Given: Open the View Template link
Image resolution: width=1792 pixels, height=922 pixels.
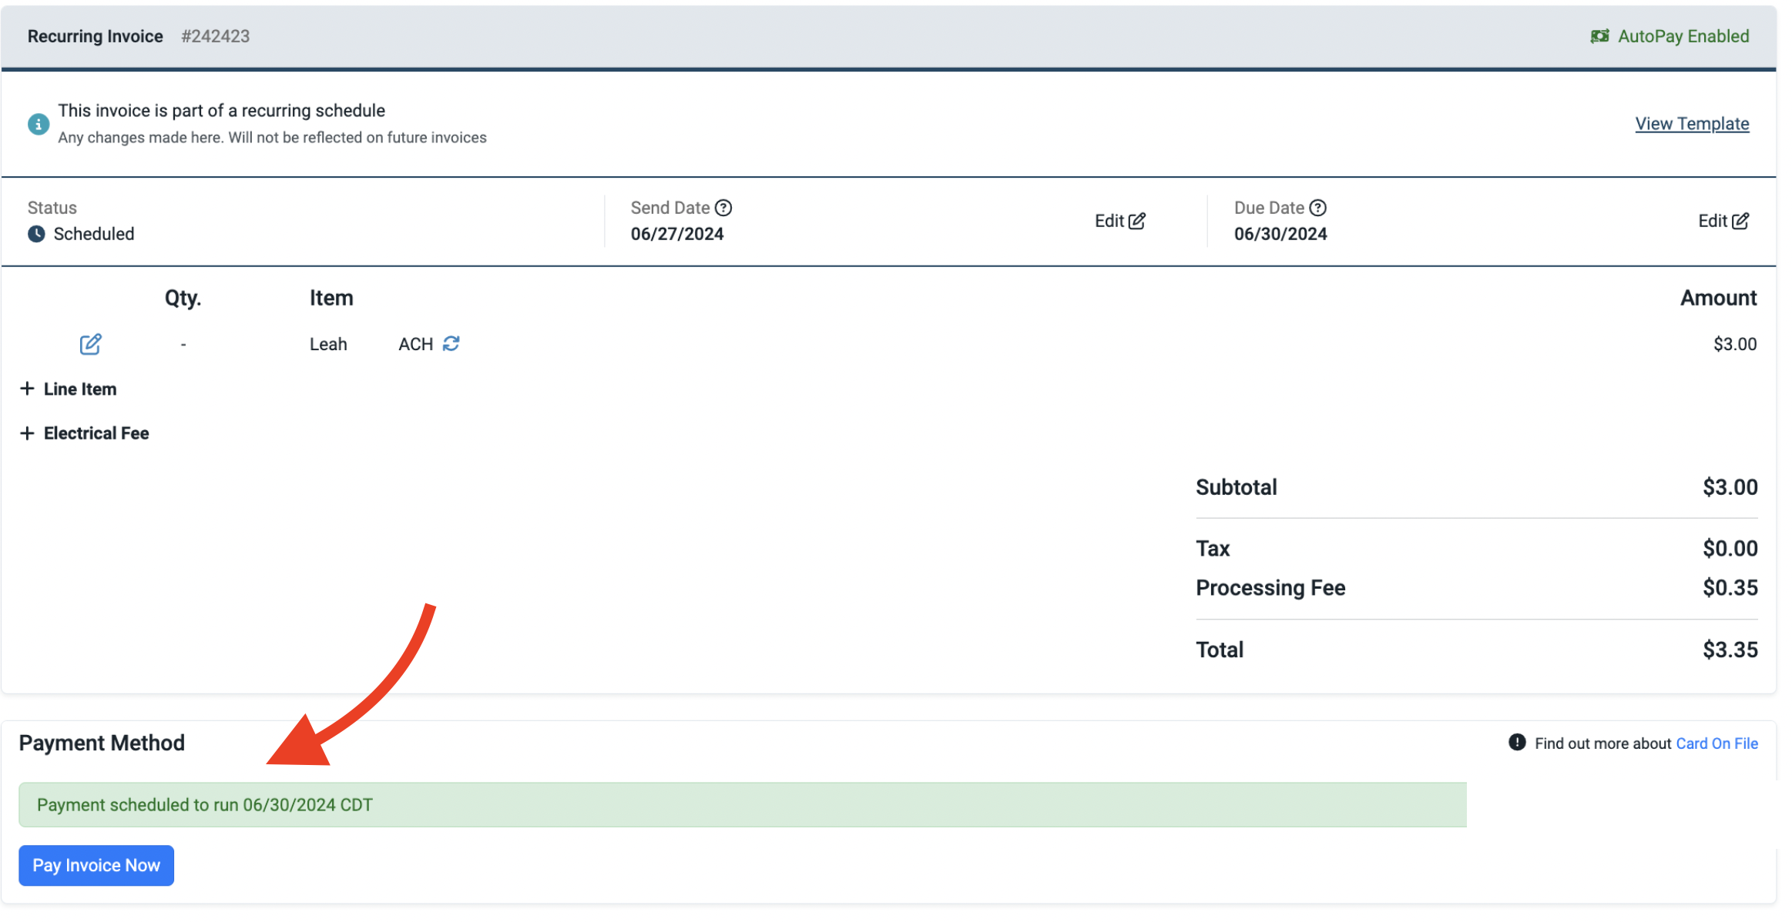Looking at the screenshot, I should click(x=1692, y=124).
